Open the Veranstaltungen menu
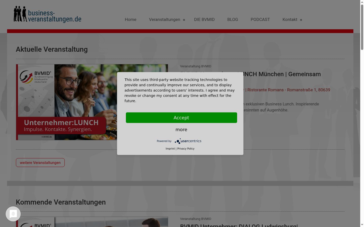The image size is (364, 227). (x=165, y=20)
